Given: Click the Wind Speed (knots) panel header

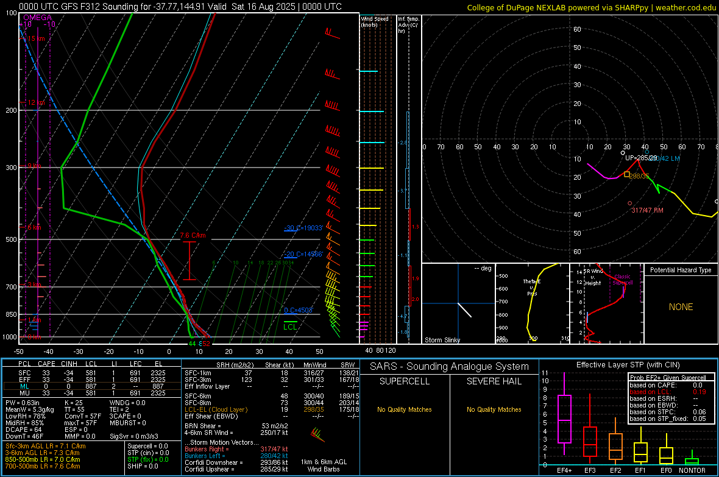Looking at the screenshot, I should 374,21.
